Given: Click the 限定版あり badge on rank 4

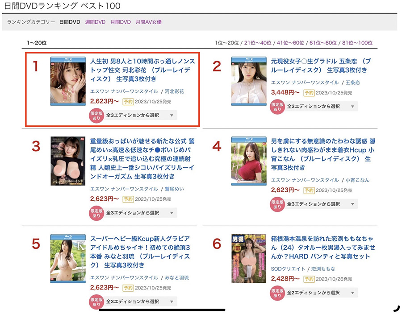Looking at the screenshot, I should click(277, 204).
